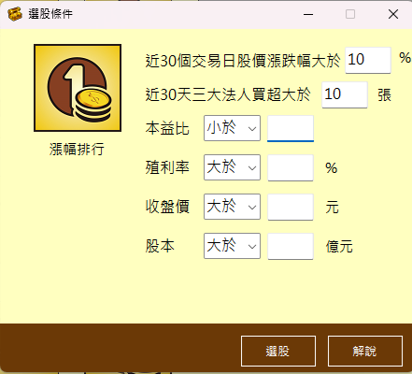Click the 近30天三大法人買超大於 label
Viewport: 412px width, 374px height.
pyautogui.click(x=228, y=94)
